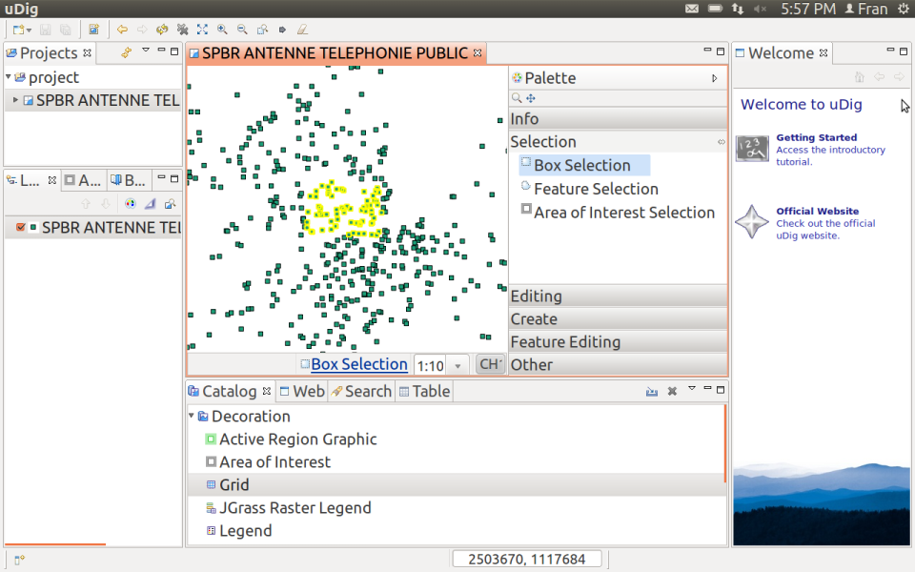Select the Pan tool in Palette
This screenshot has height=572, width=915.
coord(531,98)
